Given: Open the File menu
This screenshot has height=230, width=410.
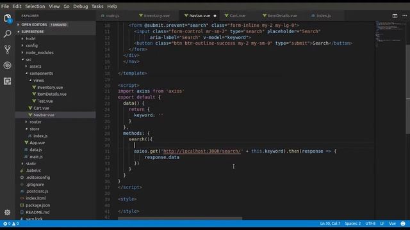Looking at the screenshot, I should [5, 6].
